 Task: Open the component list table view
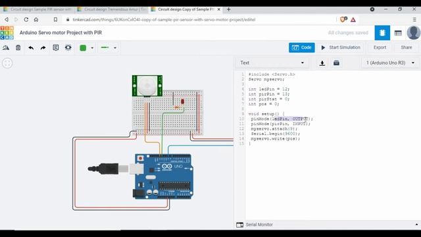click(x=398, y=33)
